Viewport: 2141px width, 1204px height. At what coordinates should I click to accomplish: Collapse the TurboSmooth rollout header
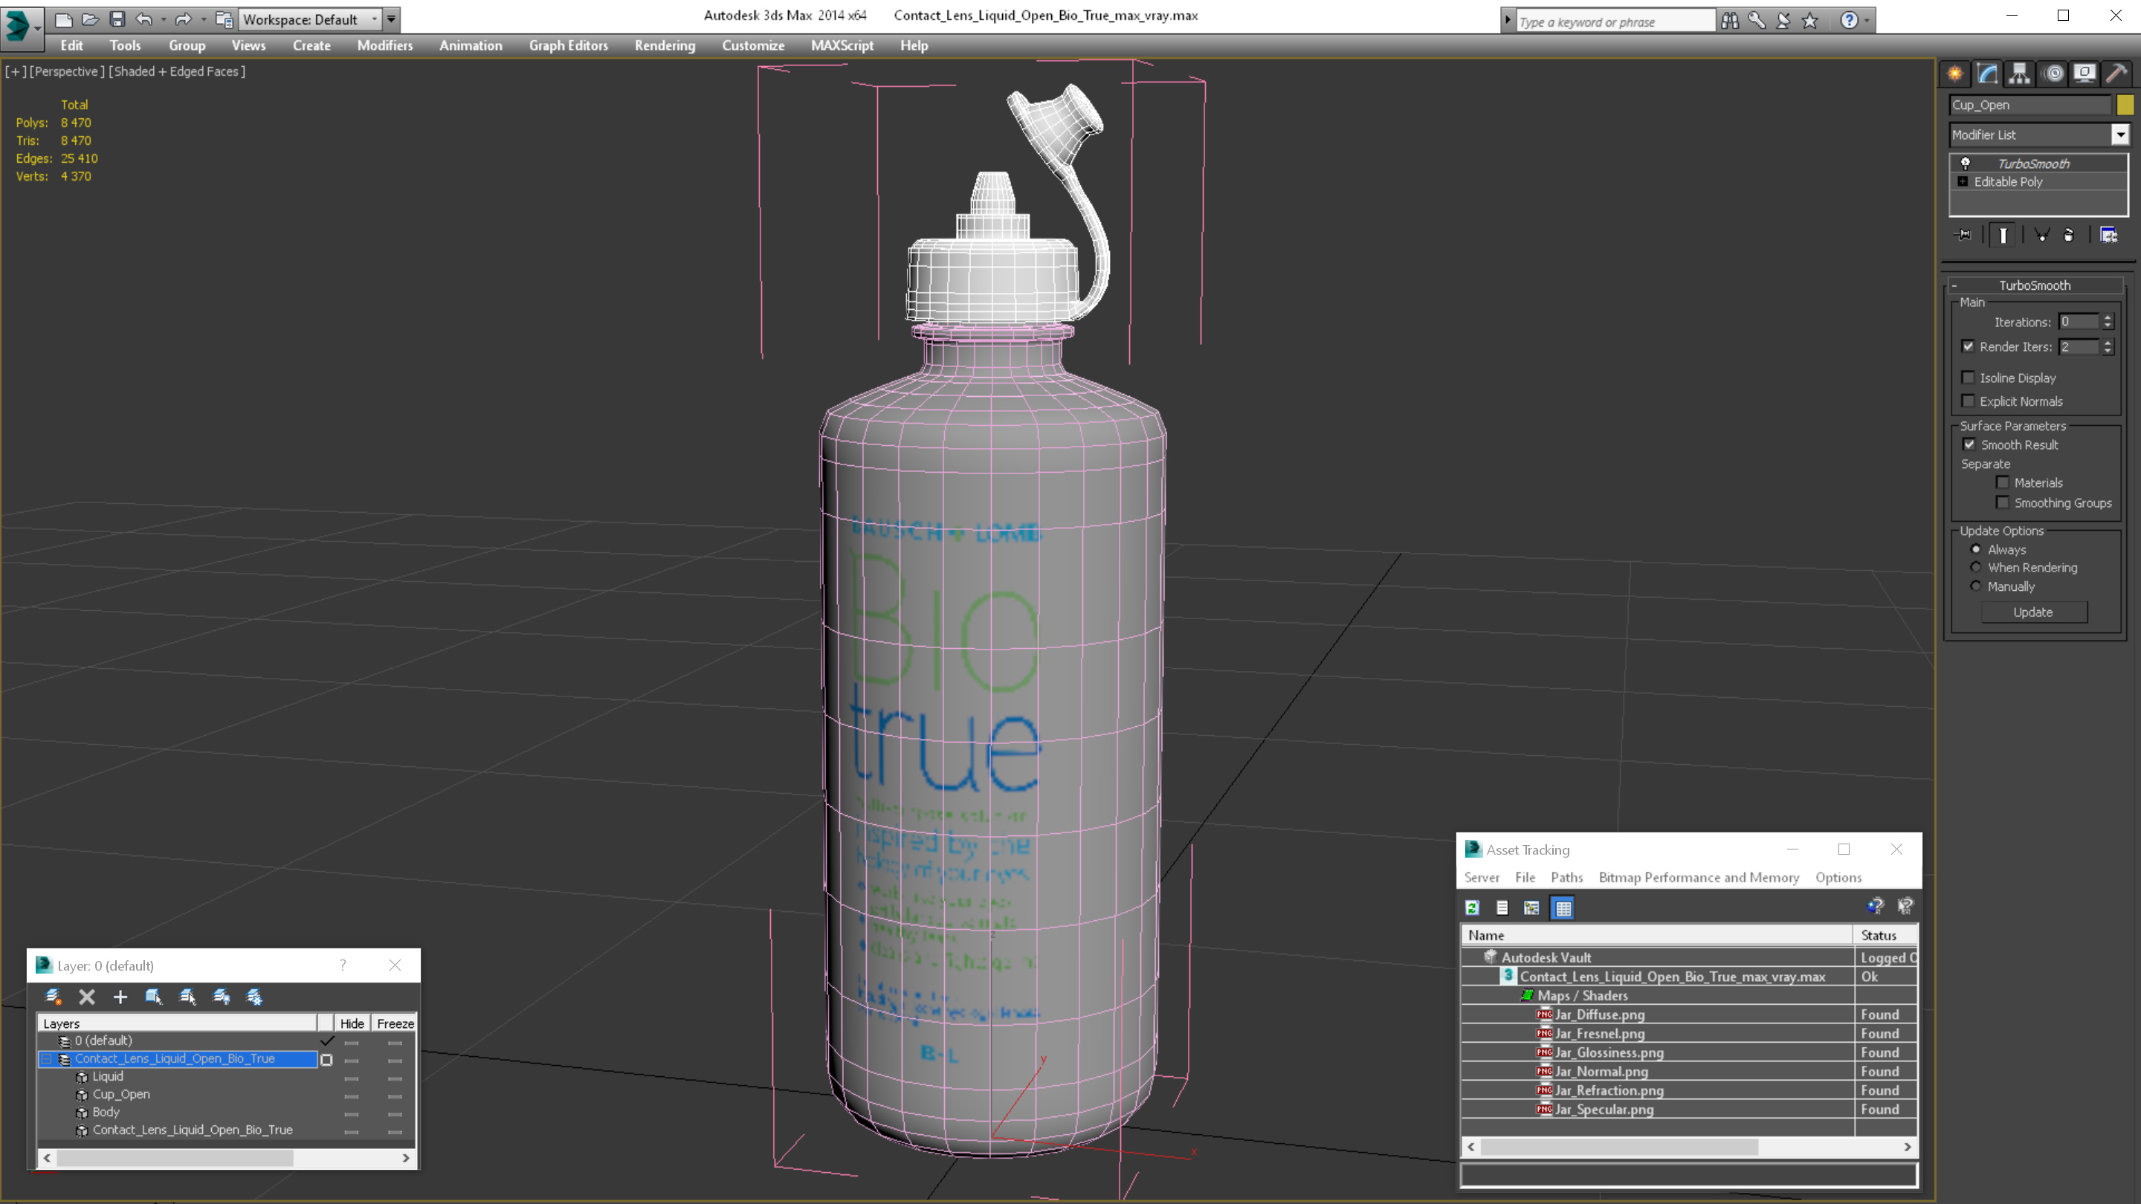pyautogui.click(x=2035, y=285)
